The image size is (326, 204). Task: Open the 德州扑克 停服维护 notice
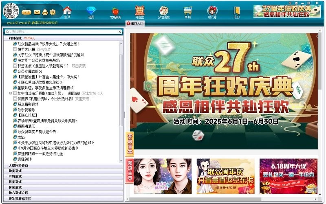48,55
